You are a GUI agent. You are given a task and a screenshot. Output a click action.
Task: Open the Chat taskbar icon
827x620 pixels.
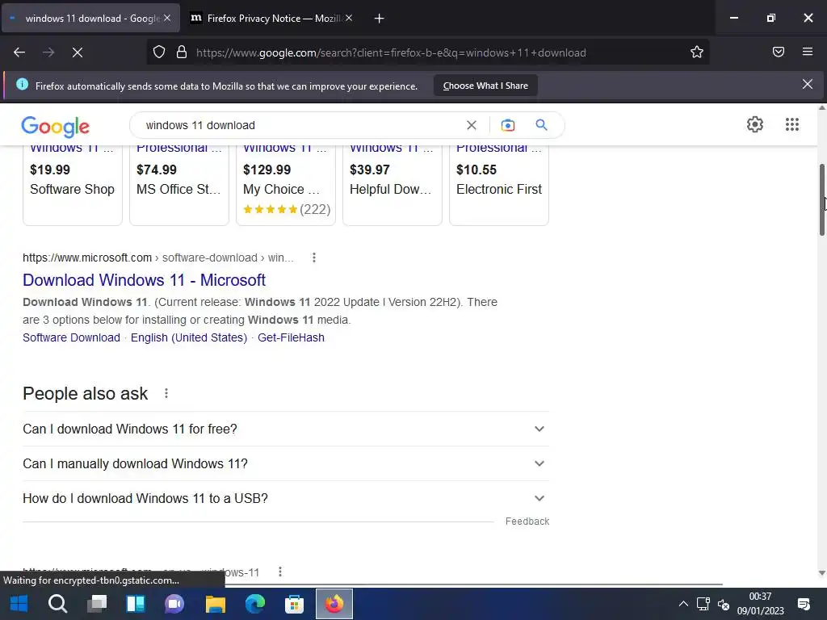click(x=174, y=604)
